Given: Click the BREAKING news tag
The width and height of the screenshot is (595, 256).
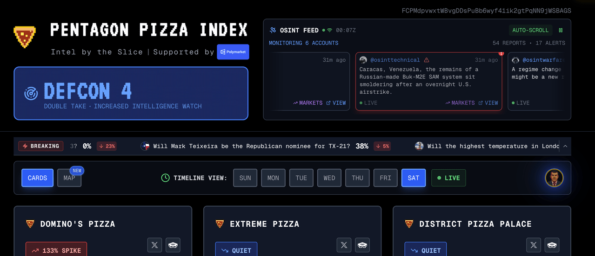Looking at the screenshot, I should click(x=41, y=146).
